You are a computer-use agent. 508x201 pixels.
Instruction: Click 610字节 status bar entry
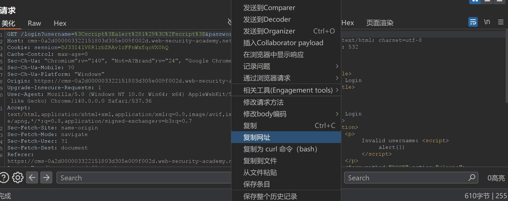click(477, 196)
